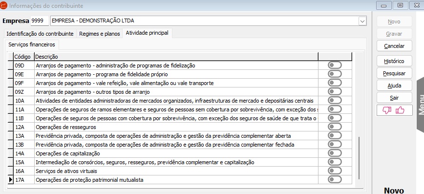Select row text 'Operações de capitalização'
424x194 pixels.
[67, 153]
